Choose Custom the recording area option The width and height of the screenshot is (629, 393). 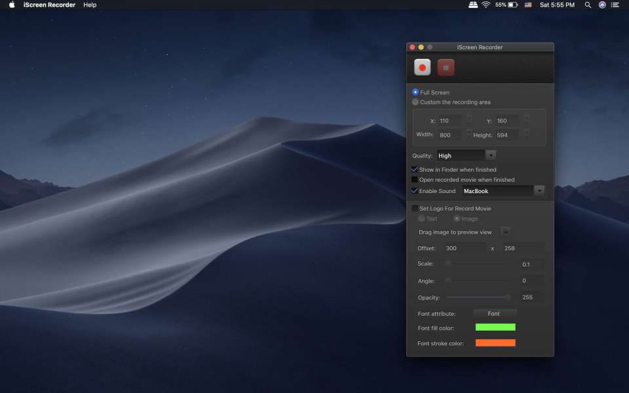(x=415, y=102)
